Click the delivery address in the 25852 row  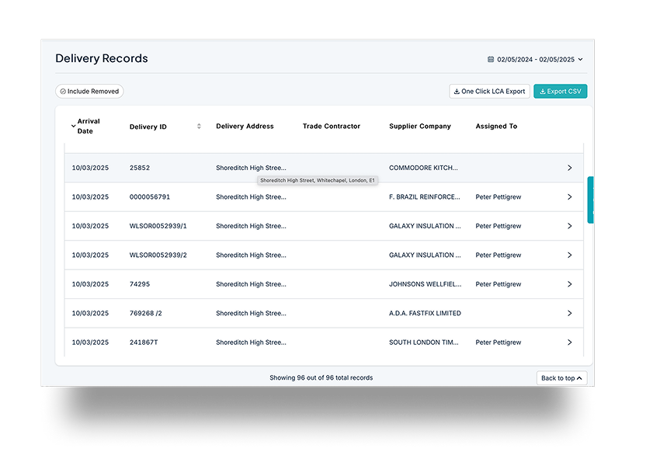click(251, 168)
